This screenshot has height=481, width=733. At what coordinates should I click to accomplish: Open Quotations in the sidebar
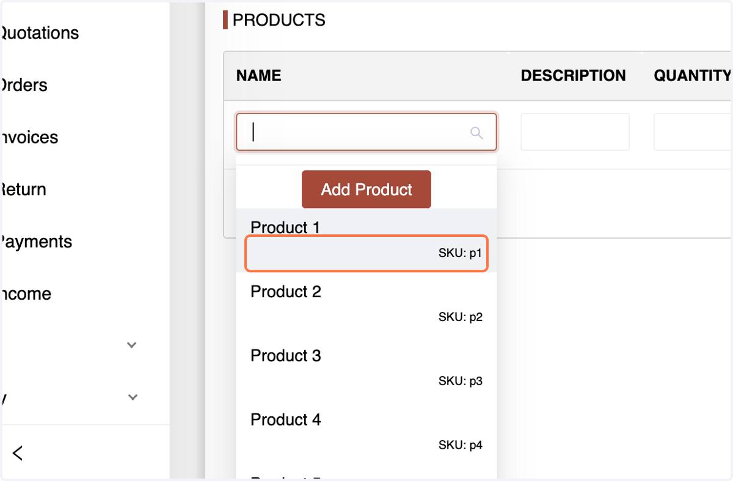40,33
